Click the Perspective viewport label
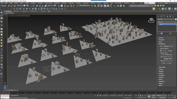177x99 pixels. (x=13, y=16)
